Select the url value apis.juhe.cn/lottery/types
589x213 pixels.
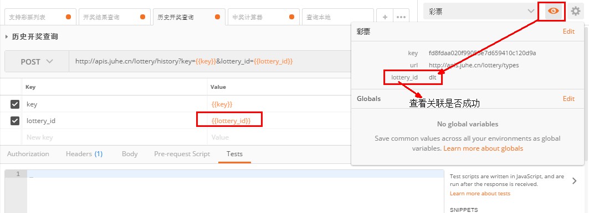[474, 65]
